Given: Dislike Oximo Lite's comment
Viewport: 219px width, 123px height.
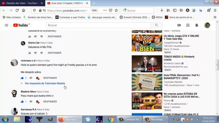Looking at the screenshot, I should pos(35,53).
